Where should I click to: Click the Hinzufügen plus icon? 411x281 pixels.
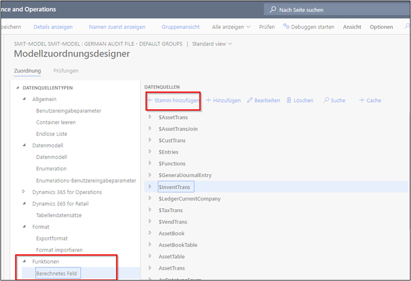(208, 101)
